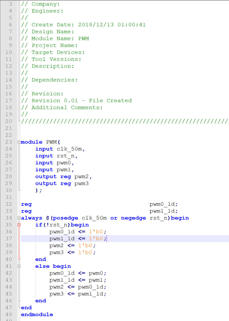Select the posedge keyword on line 34
Screen dimensions: 229x321
coord(65,218)
